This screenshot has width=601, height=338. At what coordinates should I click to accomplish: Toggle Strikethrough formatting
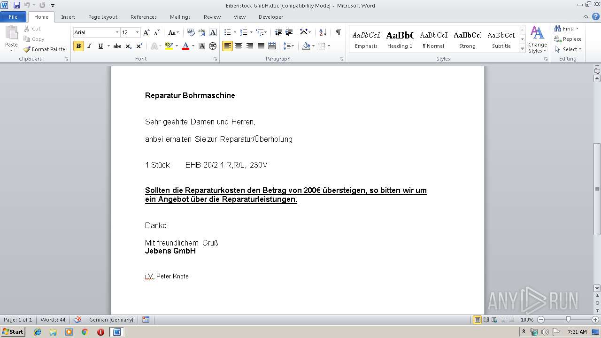tap(117, 46)
